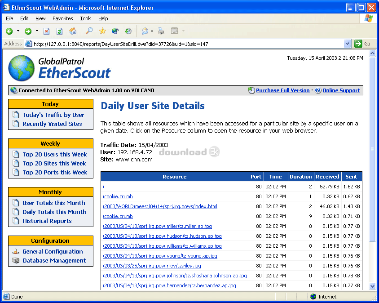This screenshot has height=303, width=379.
Task: Open the Favorites star icon
Action: pos(102,31)
